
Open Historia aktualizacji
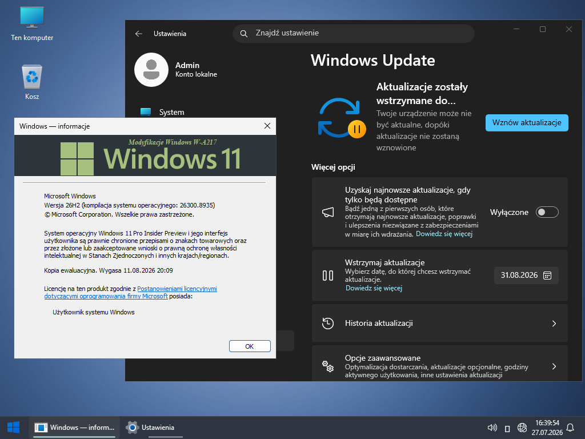click(439, 324)
